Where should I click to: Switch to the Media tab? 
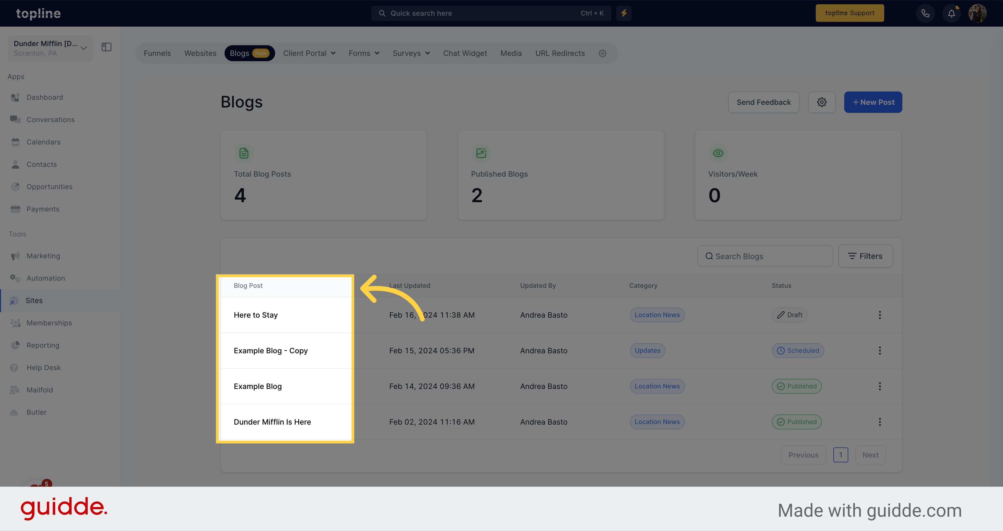point(511,53)
